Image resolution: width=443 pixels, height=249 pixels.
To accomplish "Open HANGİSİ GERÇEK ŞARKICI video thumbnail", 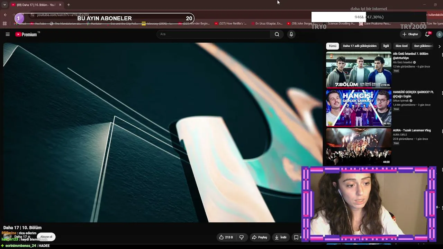I will click(359, 108).
